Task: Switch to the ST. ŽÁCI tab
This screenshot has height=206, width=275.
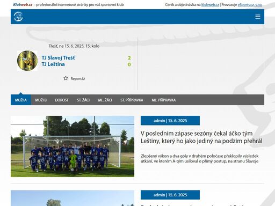Action: pyautogui.click(x=83, y=100)
